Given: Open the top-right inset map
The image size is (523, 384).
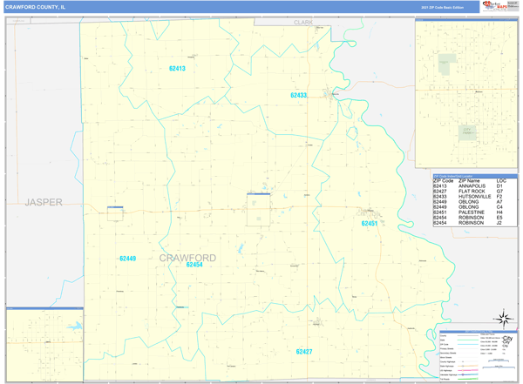Looking at the screenshot, I should tap(466, 94).
